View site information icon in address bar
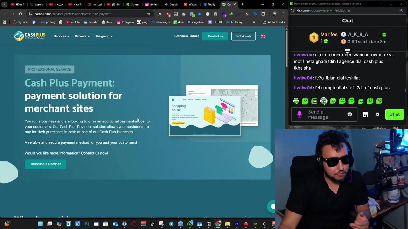 tap(30, 14)
